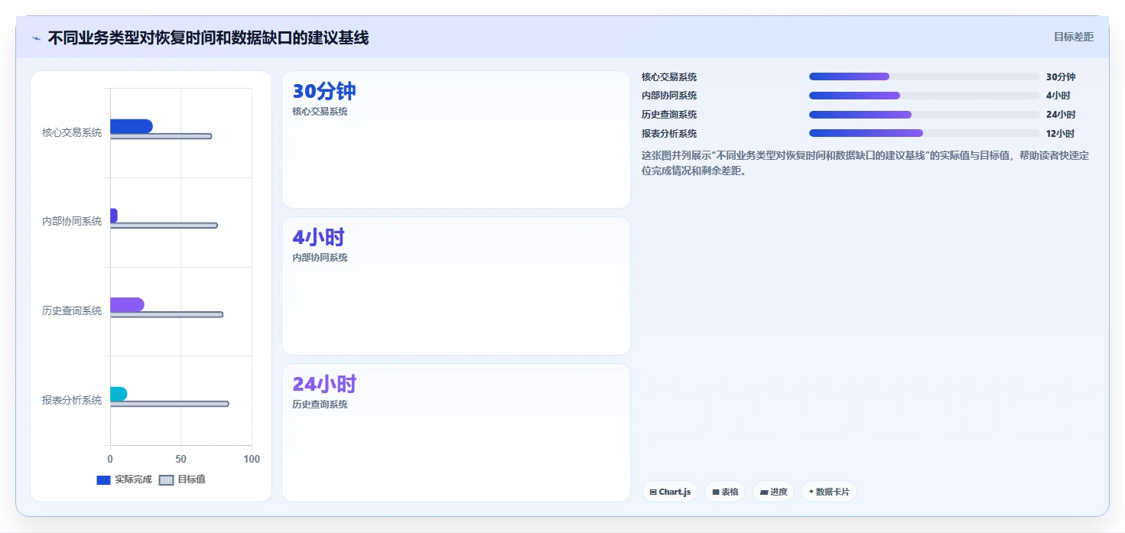Open the 30分钟 data card
Image resolution: width=1125 pixels, height=533 pixels.
(456, 139)
